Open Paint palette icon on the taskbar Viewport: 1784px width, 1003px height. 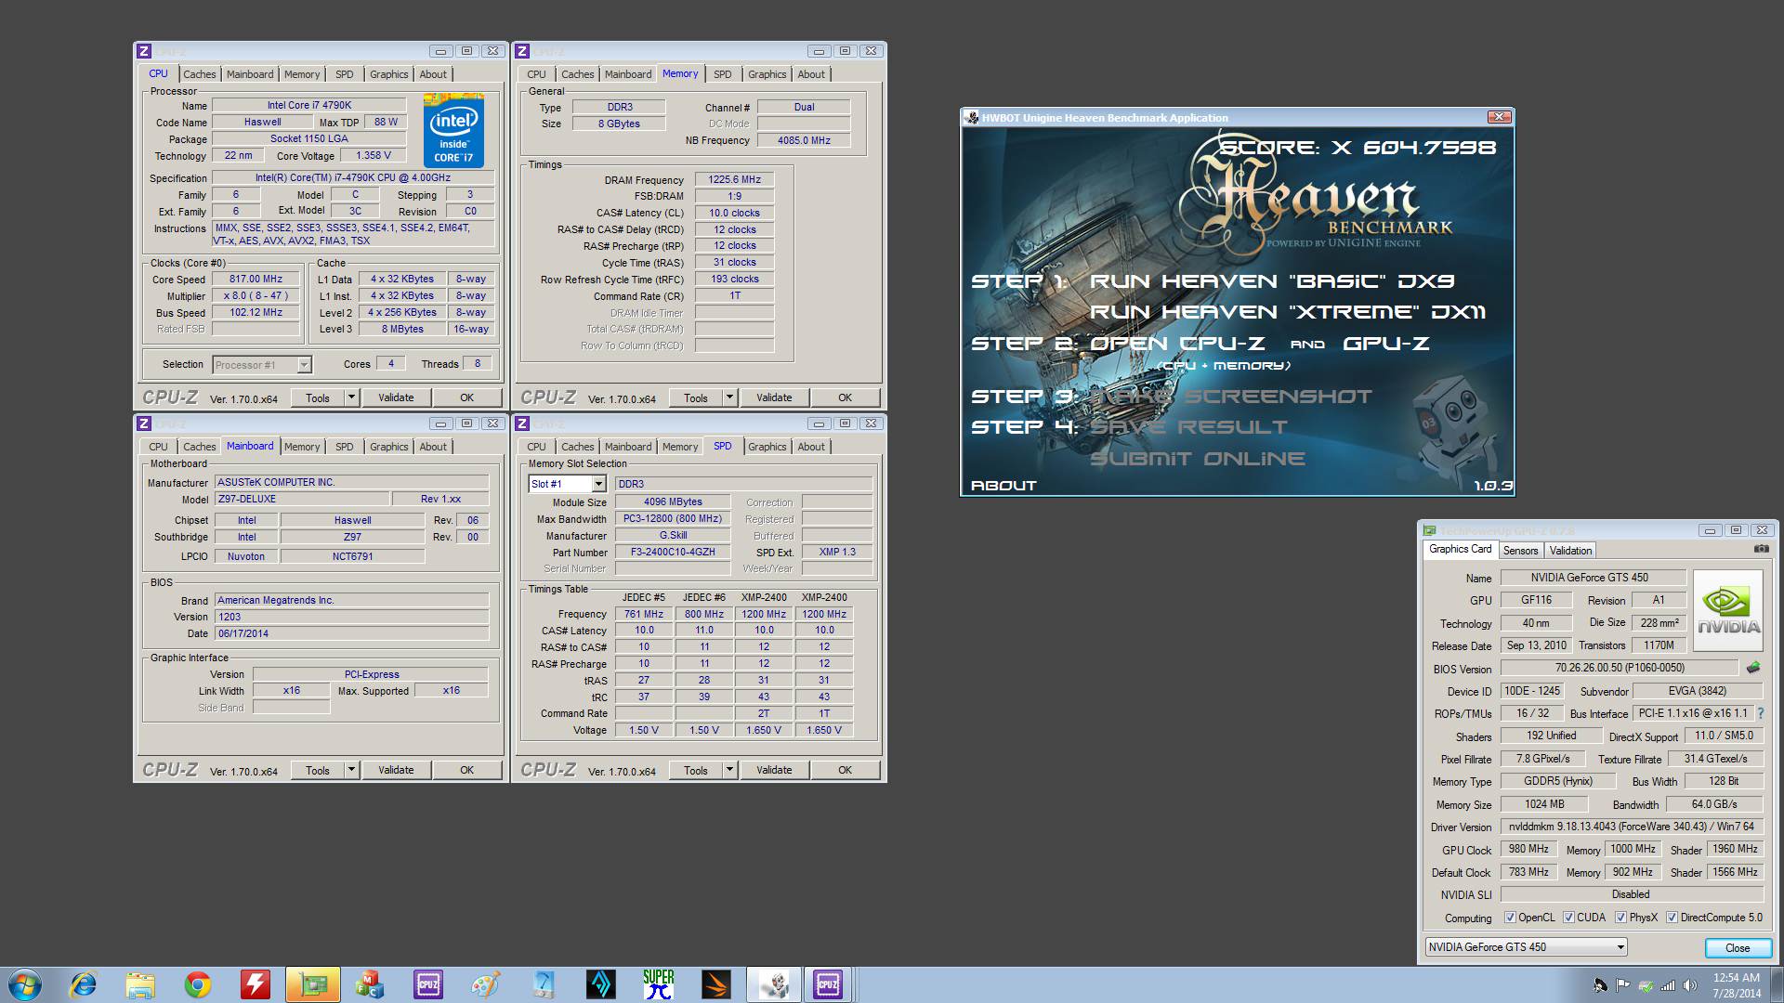[x=485, y=984]
